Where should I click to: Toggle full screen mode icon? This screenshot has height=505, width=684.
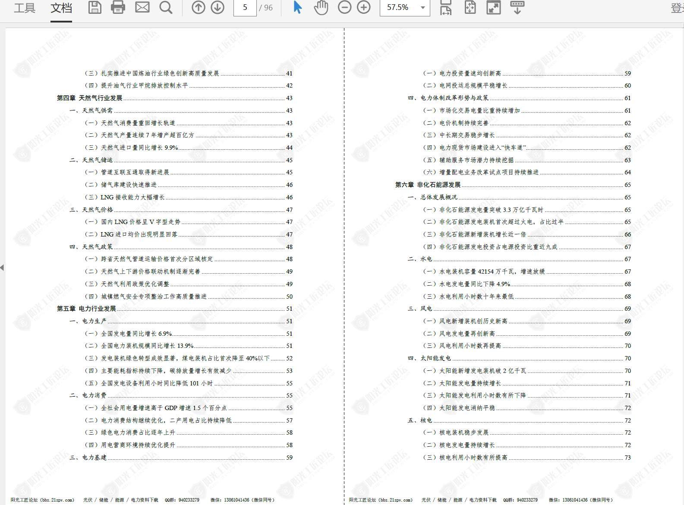pos(494,7)
